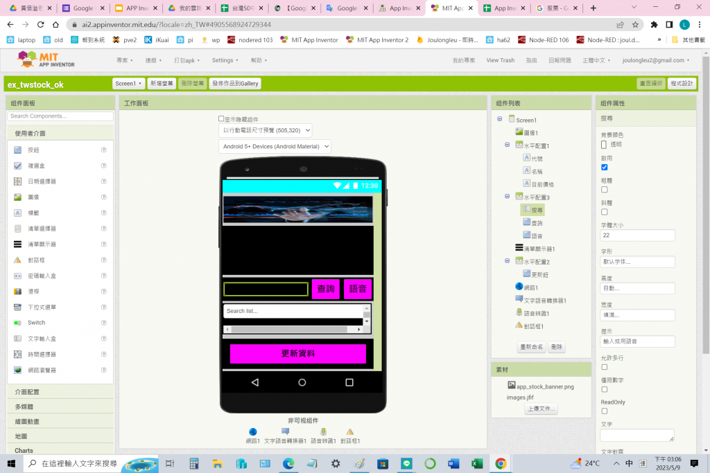Viewport: 710px width, 473px height.
Task: Pick the 密碼輸入盒 password box icon
Action: click(17, 276)
